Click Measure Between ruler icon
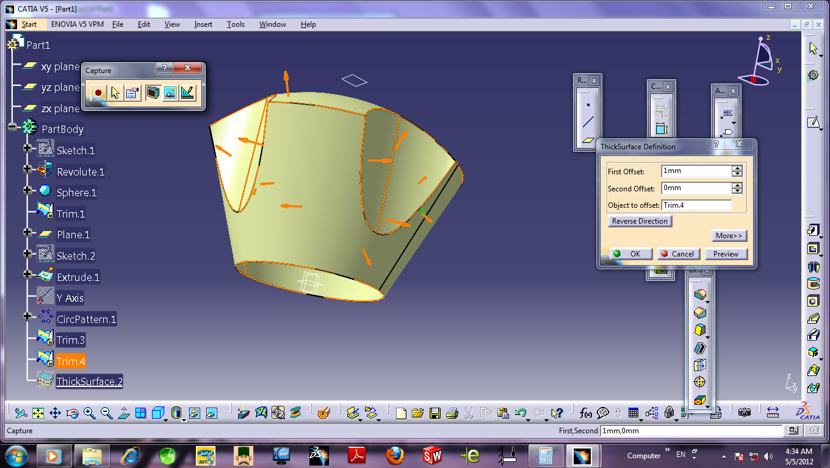This screenshot has width=830, height=468. point(773,413)
